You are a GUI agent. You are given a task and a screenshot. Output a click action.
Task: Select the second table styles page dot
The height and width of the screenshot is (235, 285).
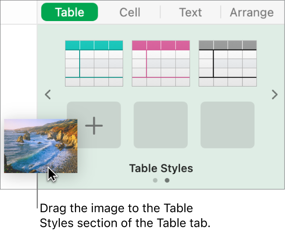tap(167, 180)
